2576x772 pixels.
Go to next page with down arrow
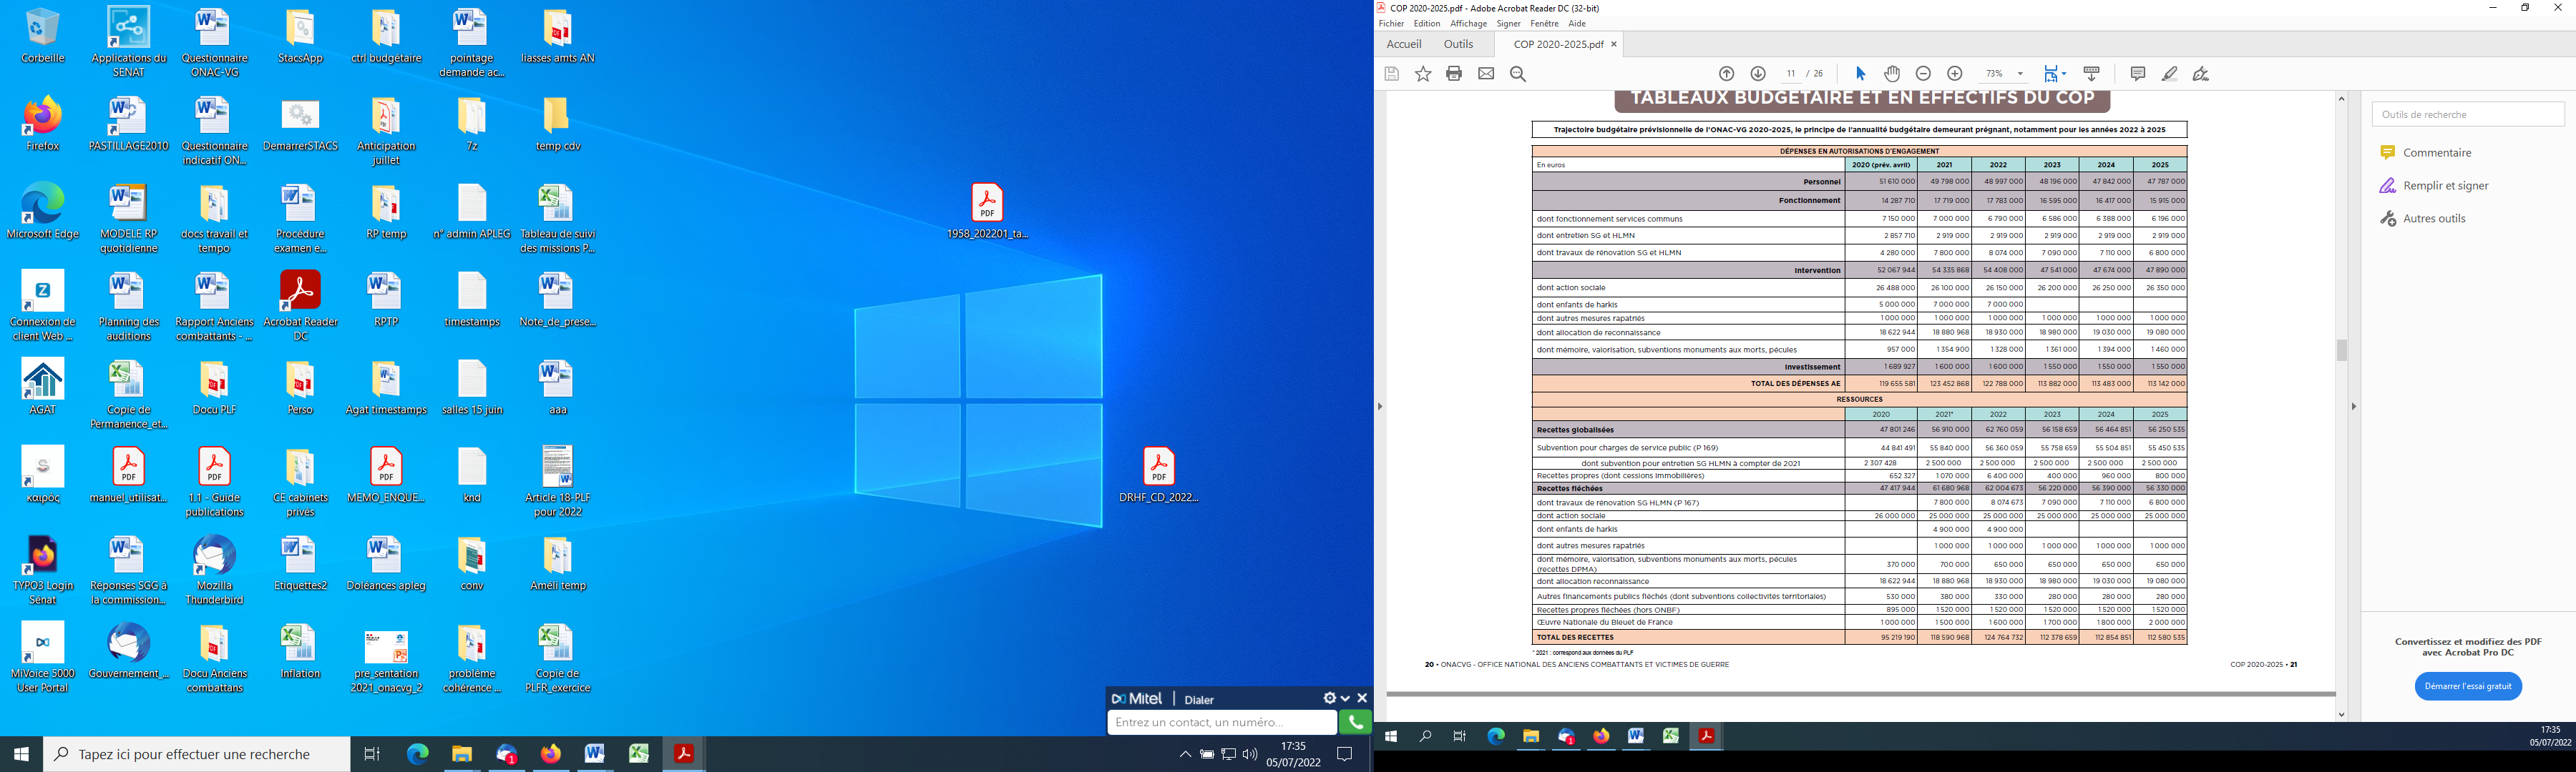coord(1758,74)
